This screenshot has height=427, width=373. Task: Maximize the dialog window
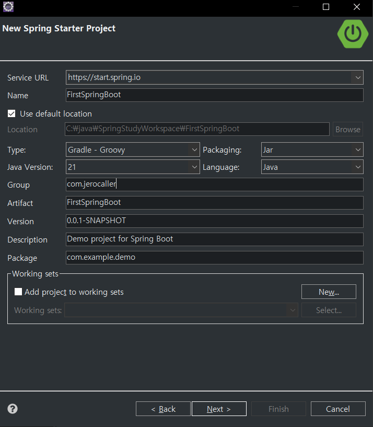coord(326,7)
